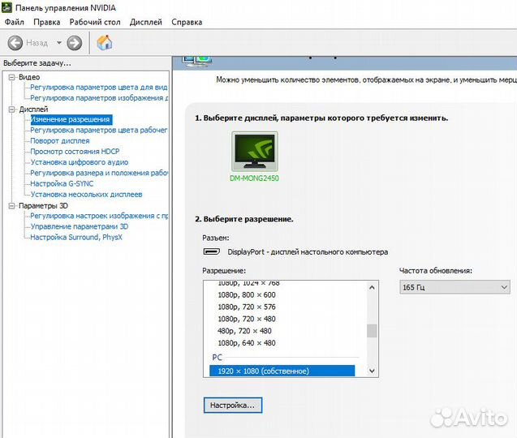Screen dimensions: 517x438
Task: Click the Параметры 3D category label
Action: pos(43,206)
